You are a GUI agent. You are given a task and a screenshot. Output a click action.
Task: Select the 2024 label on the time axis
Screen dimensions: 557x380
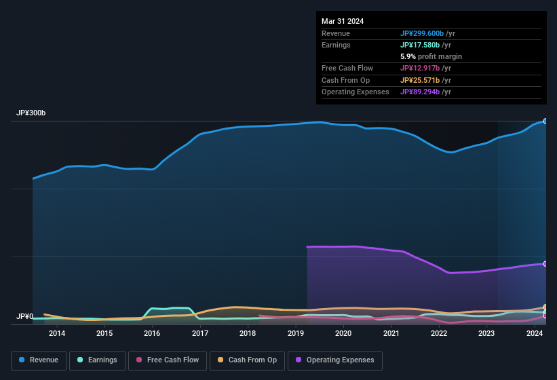(535, 333)
